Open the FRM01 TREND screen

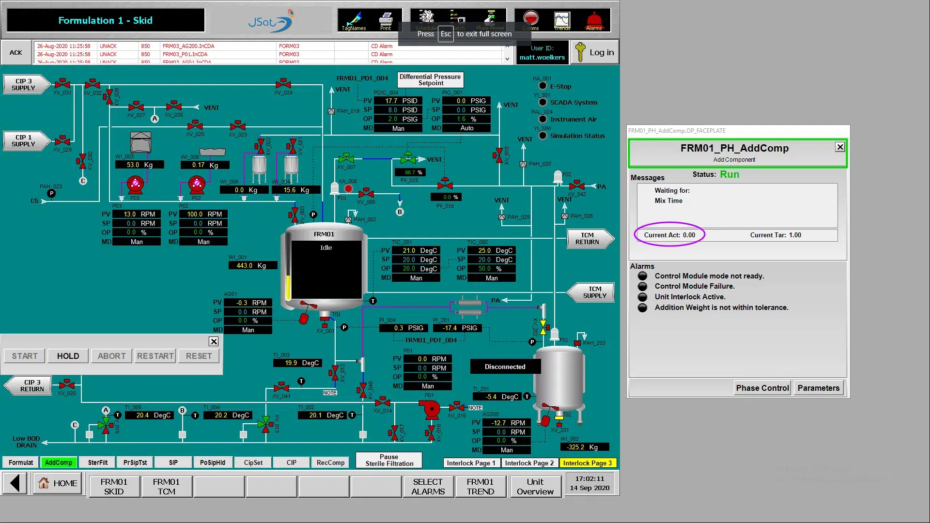480,486
